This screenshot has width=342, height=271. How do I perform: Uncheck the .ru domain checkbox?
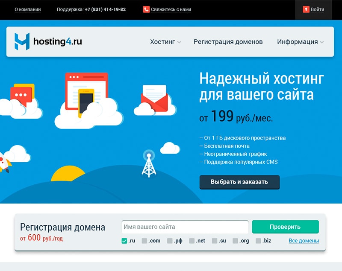tap(124, 241)
